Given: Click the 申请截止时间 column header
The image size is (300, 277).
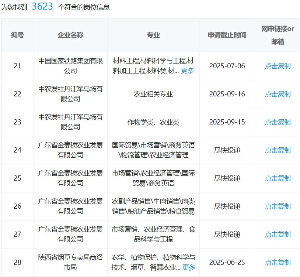Looking at the screenshot, I should click(x=227, y=35).
